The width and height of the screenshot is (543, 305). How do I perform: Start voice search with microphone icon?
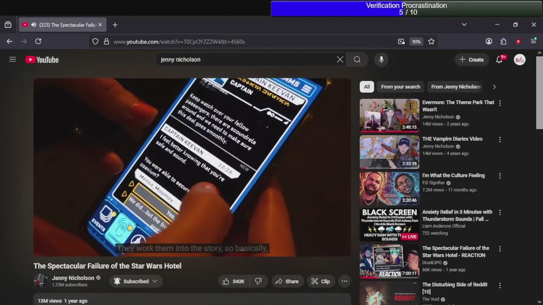point(381,60)
